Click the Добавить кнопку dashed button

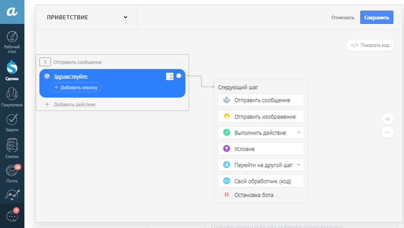coord(76,87)
